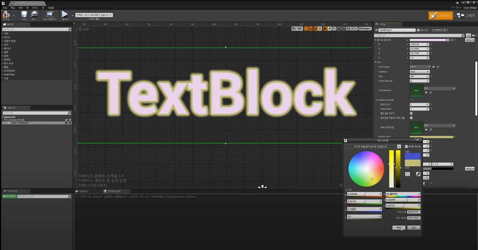This screenshot has height=250, width=478.
Task: Toggle color wheel mode icon in color picker
Action: coord(407,174)
